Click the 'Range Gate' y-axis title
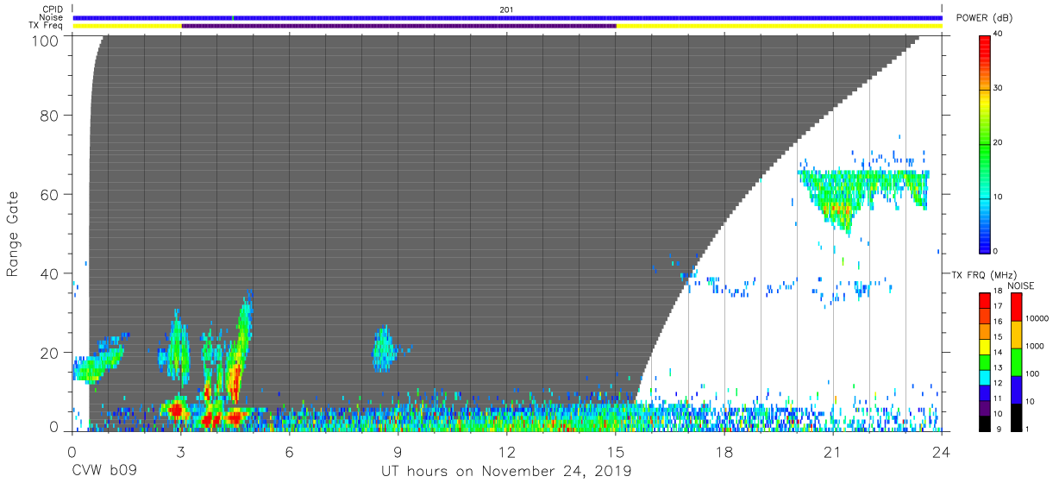The height and width of the screenshot is (489, 1059). 13,234
